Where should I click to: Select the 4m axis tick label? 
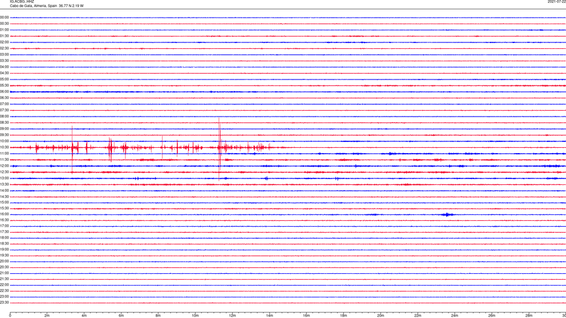84,316
